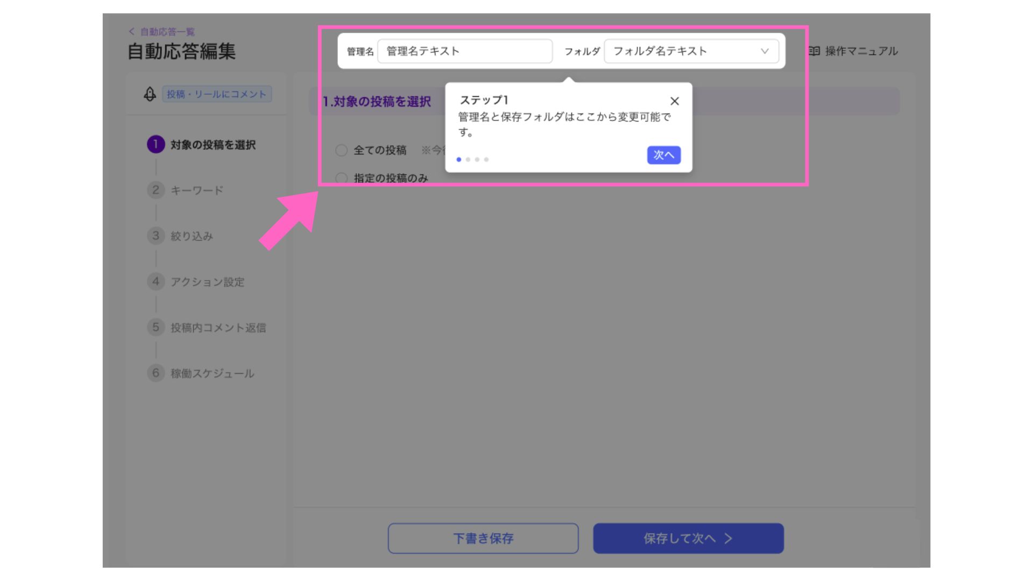Image resolution: width=1033 pixels, height=581 pixels.
Task: Go to the キーワード step
Action: (x=196, y=190)
